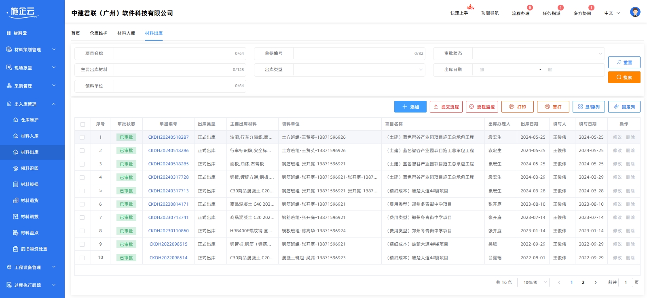Image resolution: width=647 pixels, height=298 pixels.
Task: Click the user avatar icon
Action: pos(635,12)
